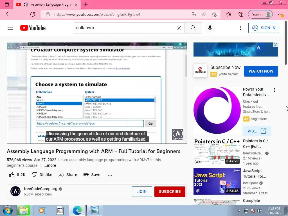This screenshot has width=288, height=216.
Task: Go to YouTube home via logo
Action: 33,28
